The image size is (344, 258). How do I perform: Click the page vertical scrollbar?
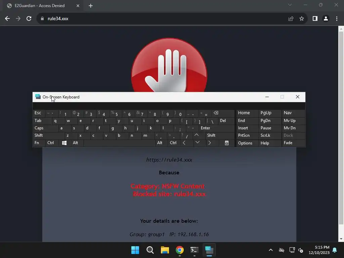coord(341,128)
